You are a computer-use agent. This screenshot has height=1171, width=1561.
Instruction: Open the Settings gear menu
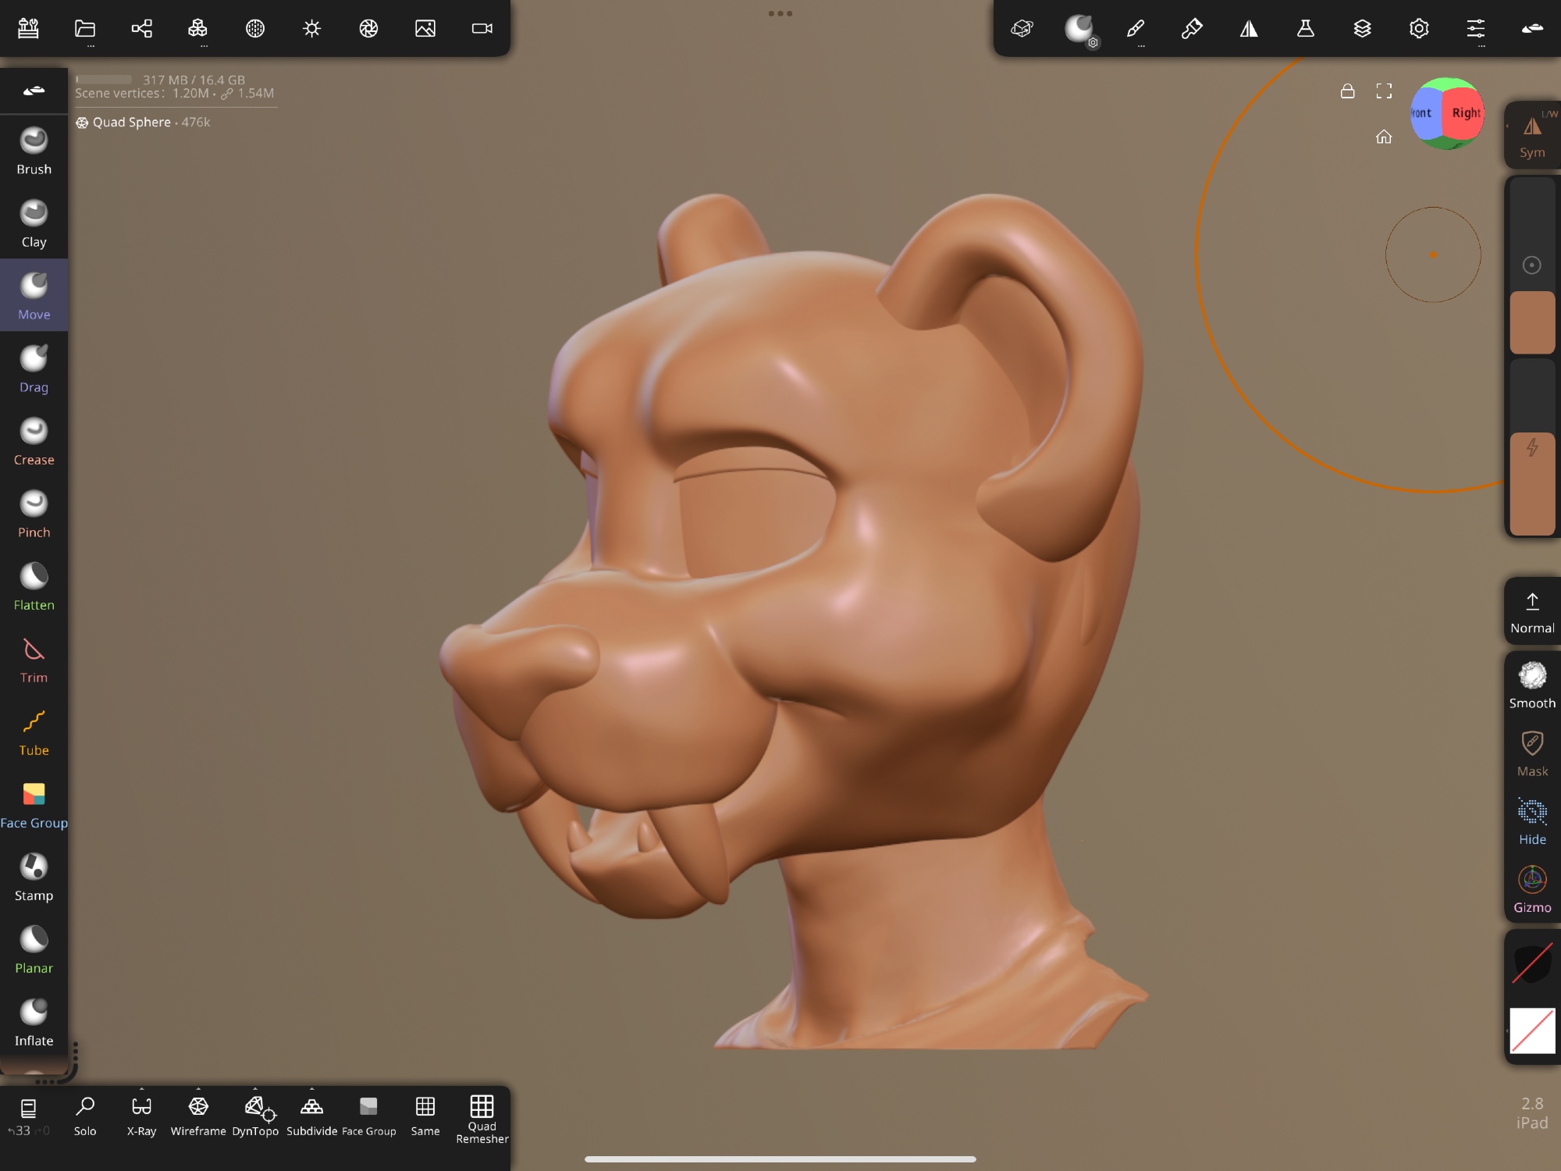click(x=1419, y=29)
